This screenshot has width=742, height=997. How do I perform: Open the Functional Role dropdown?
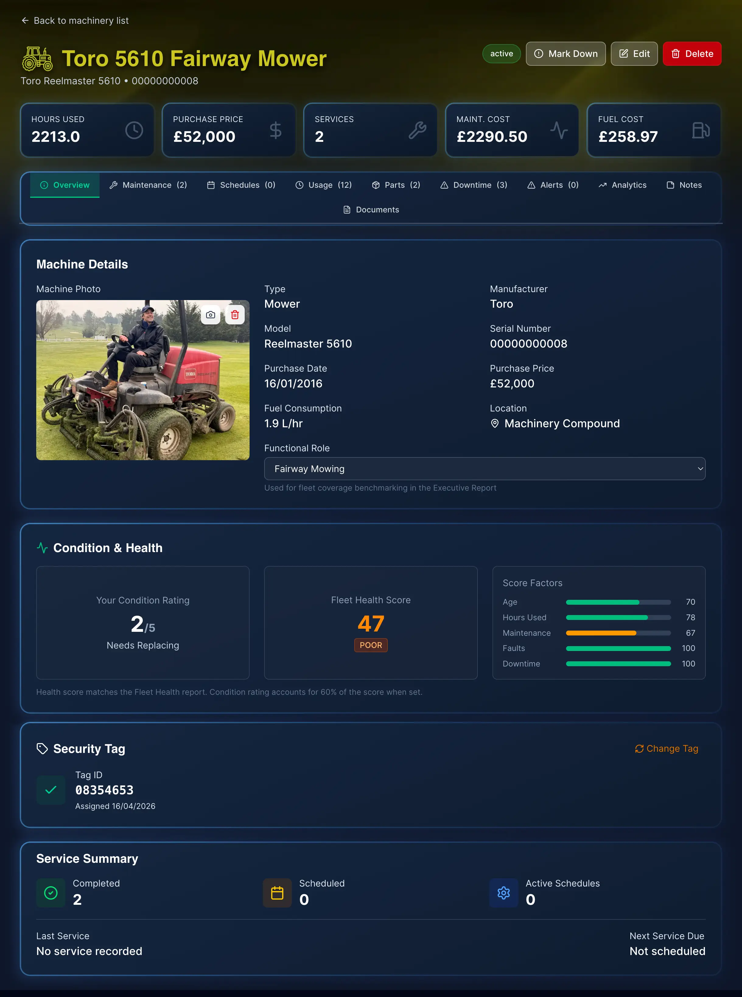[x=485, y=469]
